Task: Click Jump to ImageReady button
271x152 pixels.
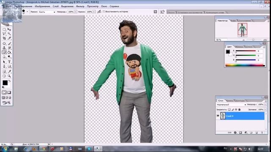Action: 7,103
